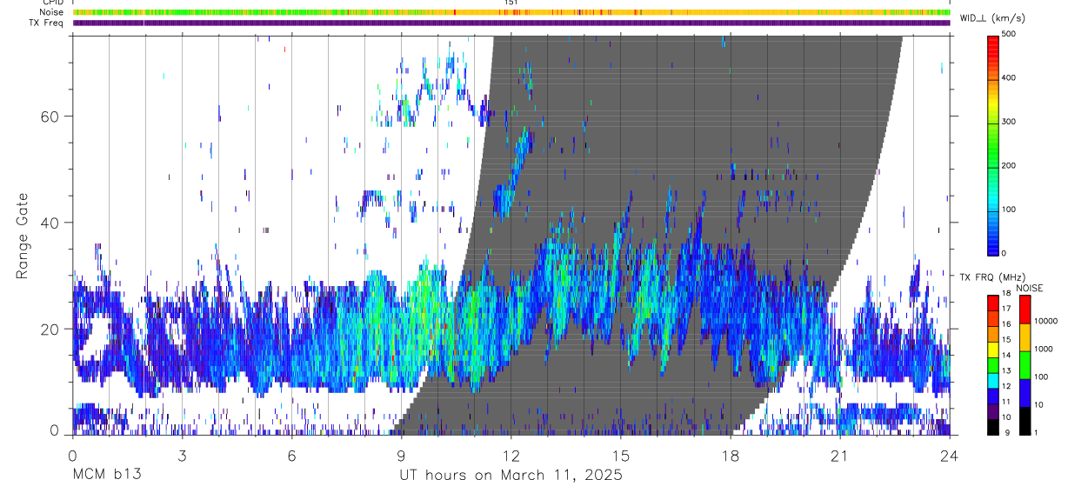The image size is (1068, 493).
Task: Click the '300' label on the width colorbar
Action: pos(1008,122)
